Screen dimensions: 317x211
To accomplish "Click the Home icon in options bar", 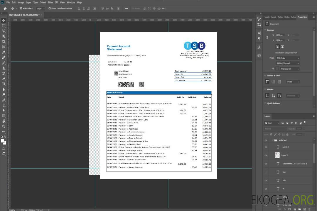I will [x=5, y=8].
